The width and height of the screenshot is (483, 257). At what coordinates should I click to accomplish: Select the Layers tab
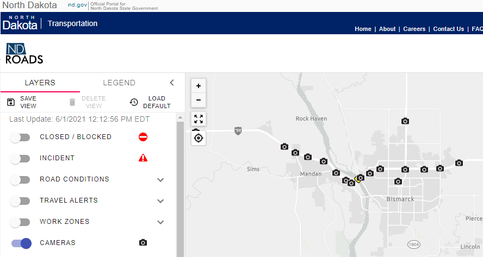click(40, 83)
